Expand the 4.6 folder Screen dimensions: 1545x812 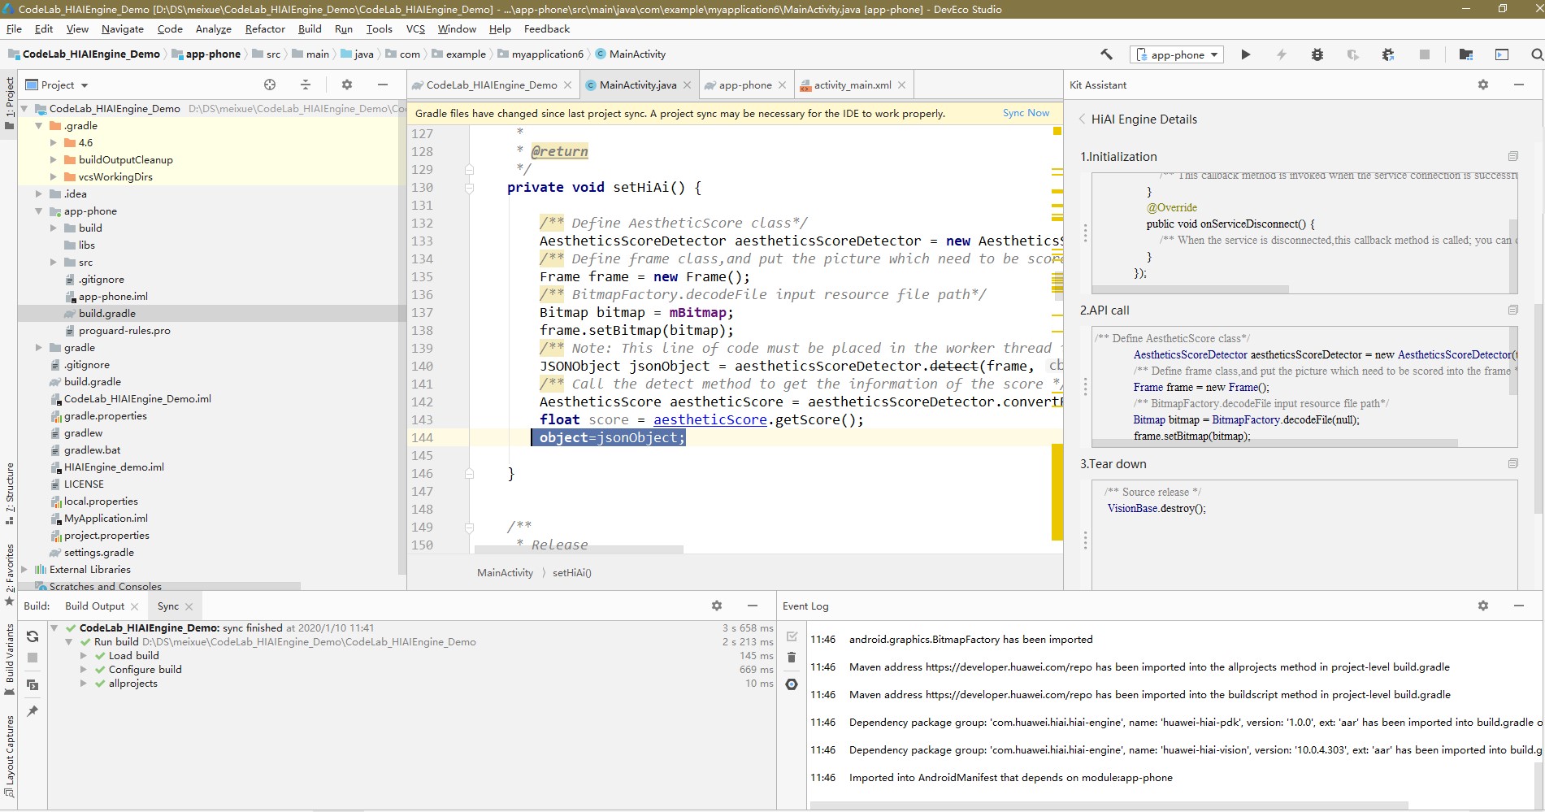coord(54,143)
